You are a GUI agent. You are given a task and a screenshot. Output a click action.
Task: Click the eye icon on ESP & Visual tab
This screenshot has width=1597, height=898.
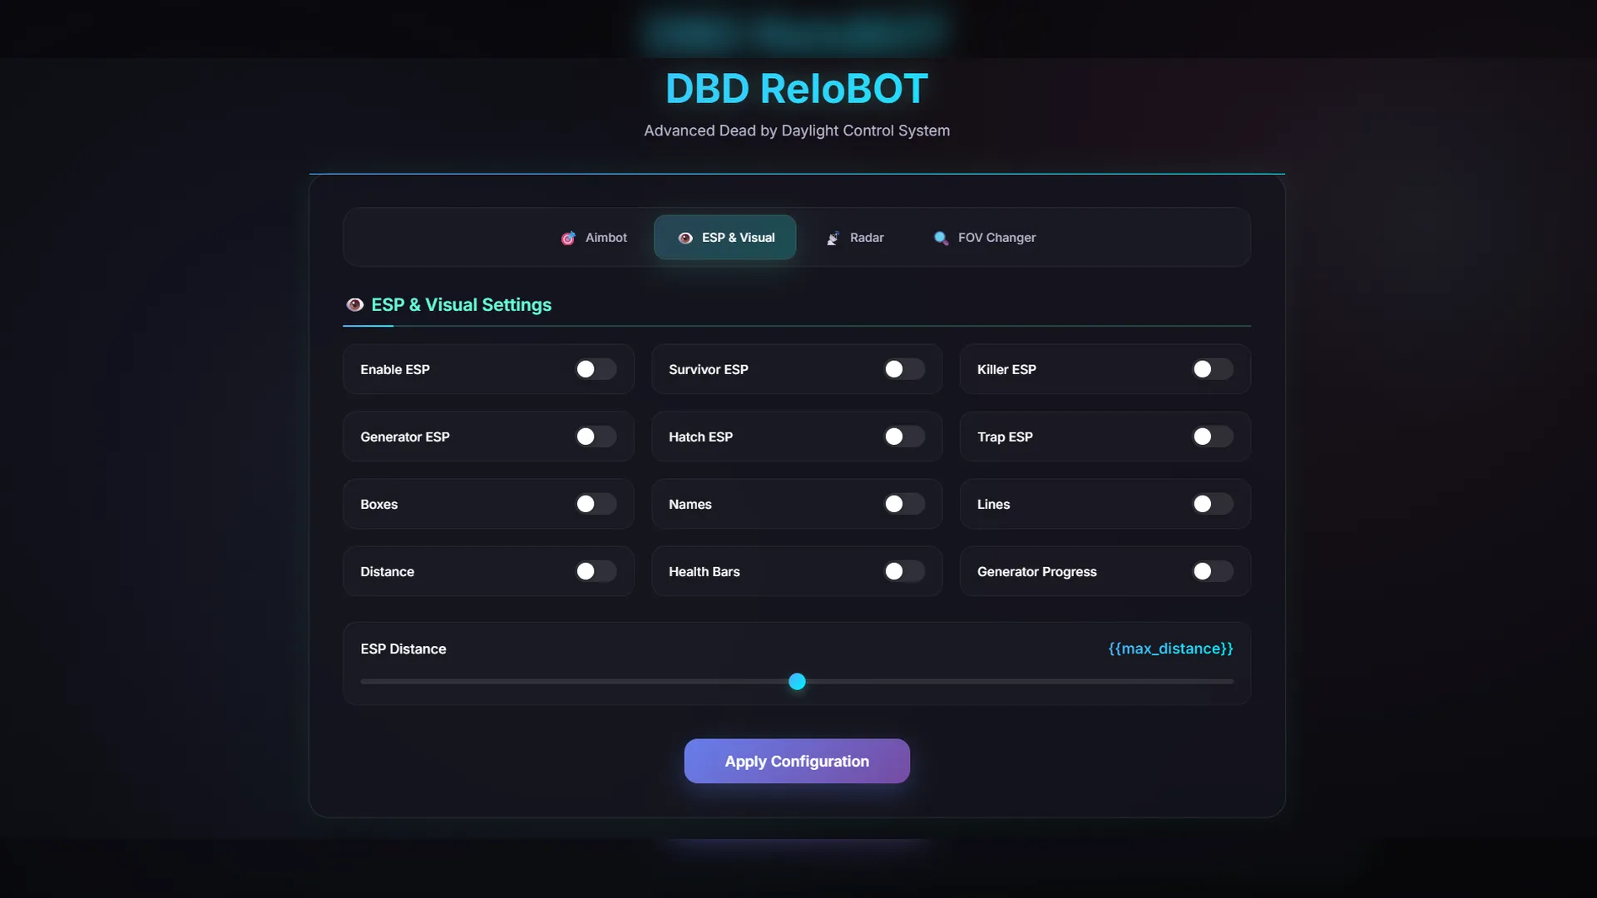685,239
